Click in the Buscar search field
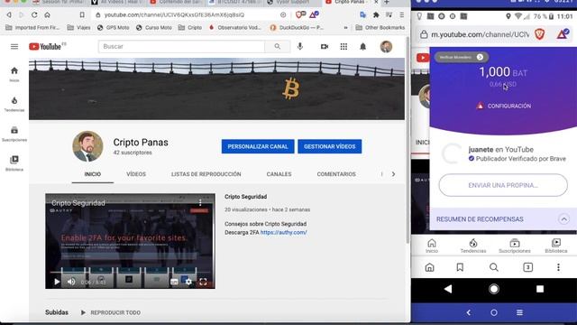The height and width of the screenshot is (325, 577). (x=181, y=46)
